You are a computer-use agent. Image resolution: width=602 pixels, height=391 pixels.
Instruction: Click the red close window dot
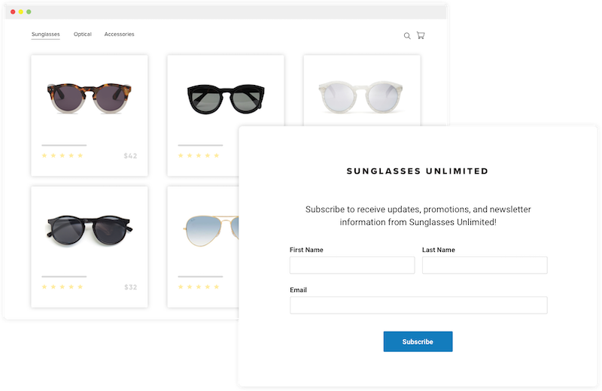(x=13, y=12)
